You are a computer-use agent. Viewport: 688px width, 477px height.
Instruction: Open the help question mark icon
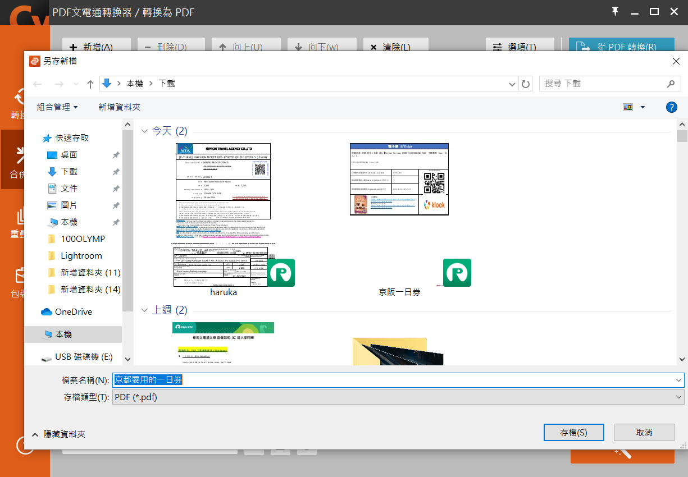[671, 107]
